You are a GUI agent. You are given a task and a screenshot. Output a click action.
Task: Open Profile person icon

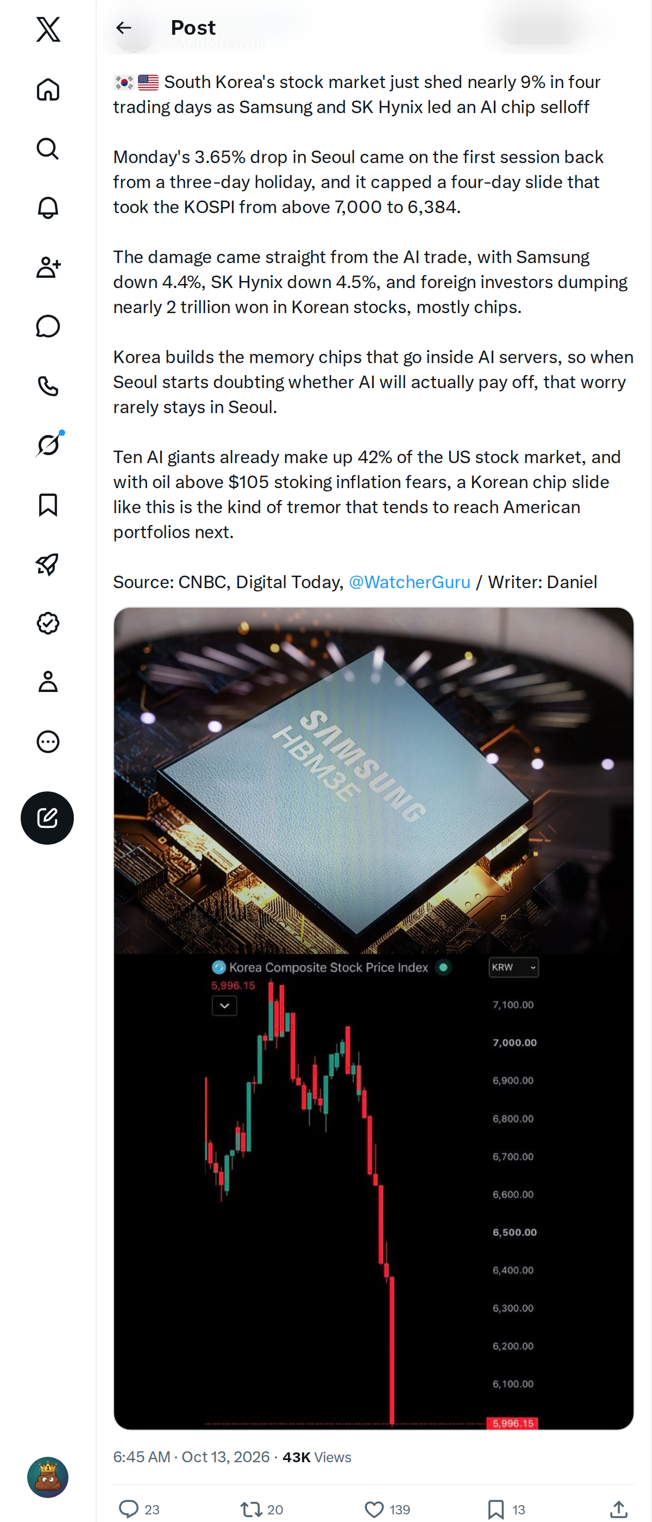[x=48, y=682]
